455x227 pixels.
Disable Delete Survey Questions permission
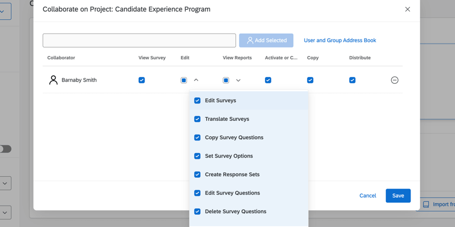pos(198,212)
